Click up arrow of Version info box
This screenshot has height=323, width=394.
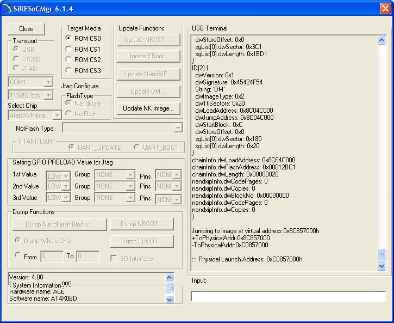pos(169,277)
